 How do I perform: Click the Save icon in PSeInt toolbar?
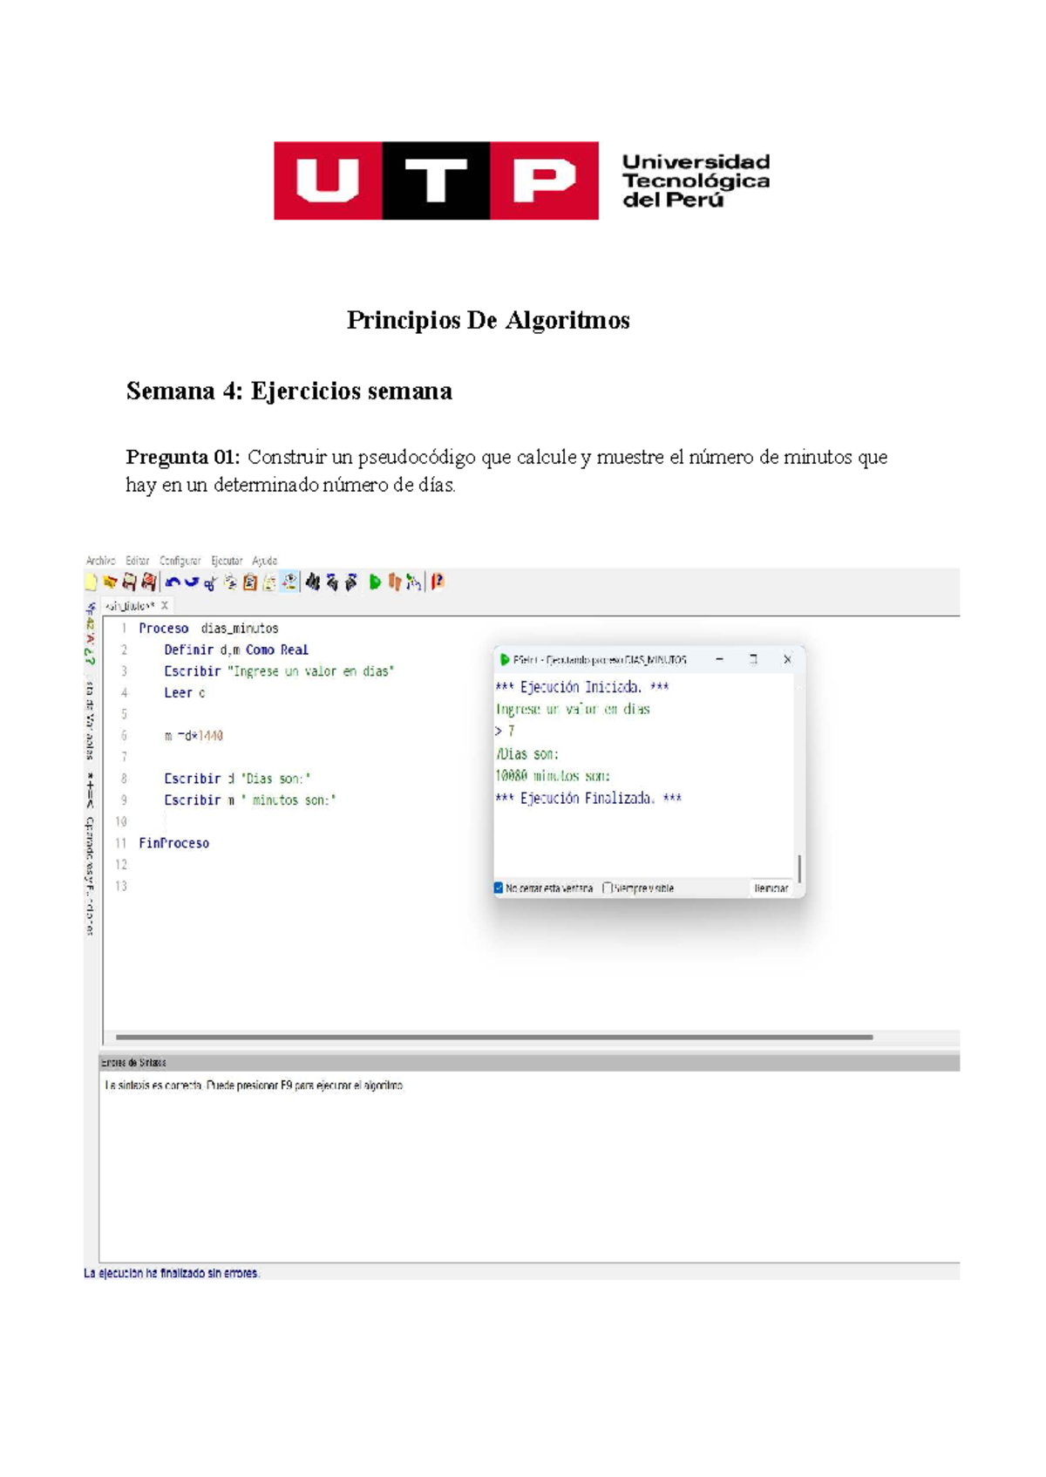[x=129, y=582]
